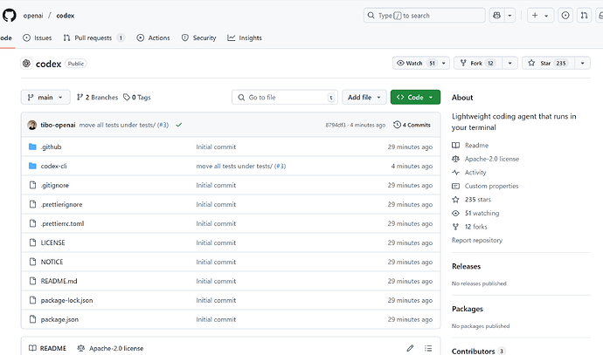Star the codex repository
This screenshot has height=355, width=603.
(548, 64)
